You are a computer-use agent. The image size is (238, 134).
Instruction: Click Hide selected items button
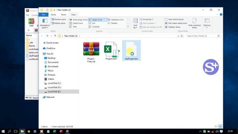click(x=194, y=23)
